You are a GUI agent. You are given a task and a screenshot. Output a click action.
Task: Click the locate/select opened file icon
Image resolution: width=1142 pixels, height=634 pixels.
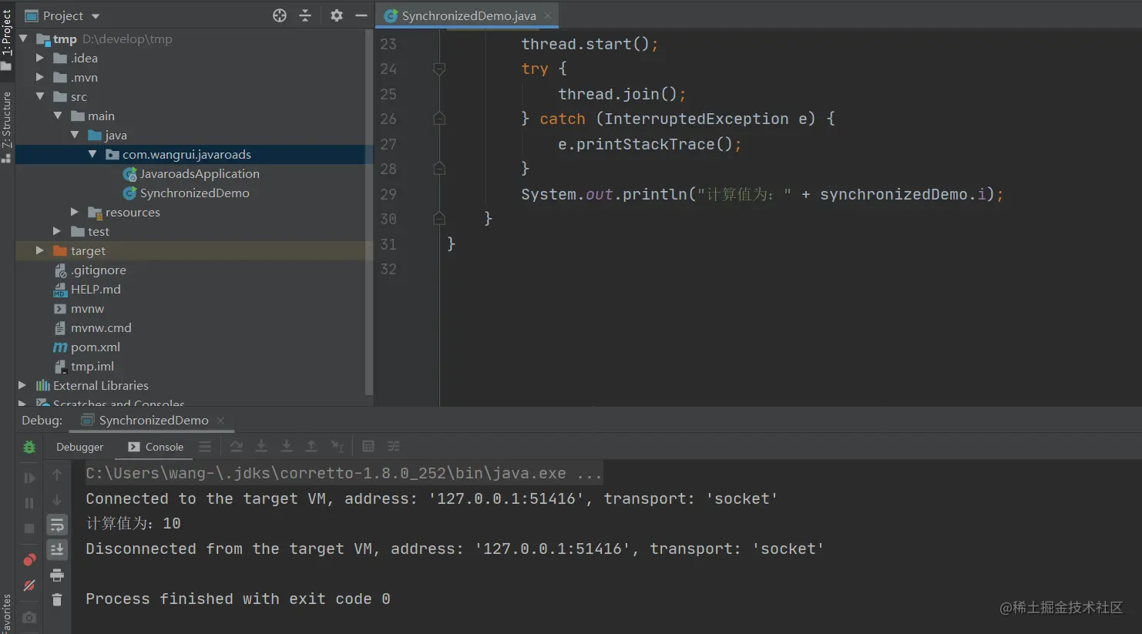[x=280, y=15]
